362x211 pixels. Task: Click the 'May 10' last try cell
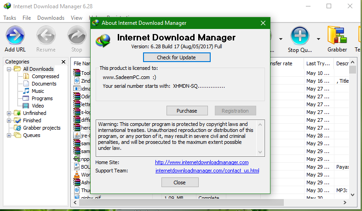point(318,73)
